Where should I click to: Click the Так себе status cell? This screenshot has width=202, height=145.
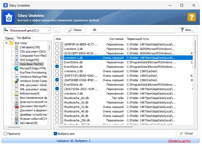coord(118,98)
